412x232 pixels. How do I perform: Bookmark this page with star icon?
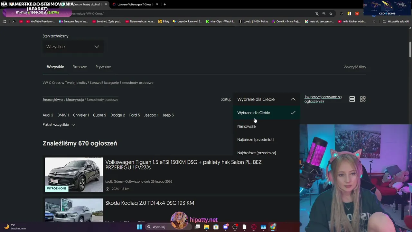pos(331,14)
